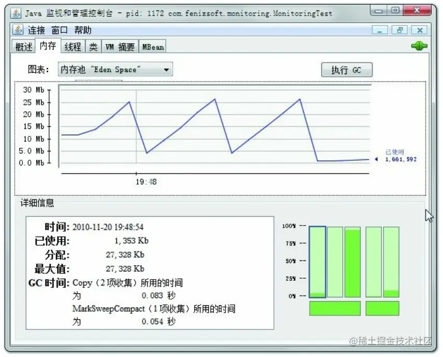Click the Java icon in the title bar
The image size is (443, 357).
point(16,13)
